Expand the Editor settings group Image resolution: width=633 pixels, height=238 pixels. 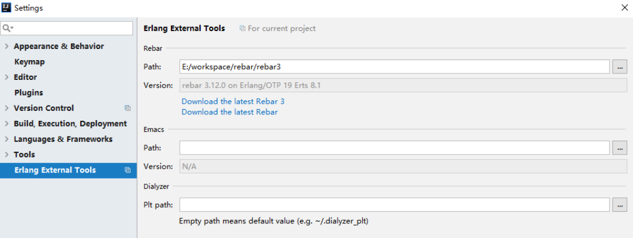pos(6,77)
